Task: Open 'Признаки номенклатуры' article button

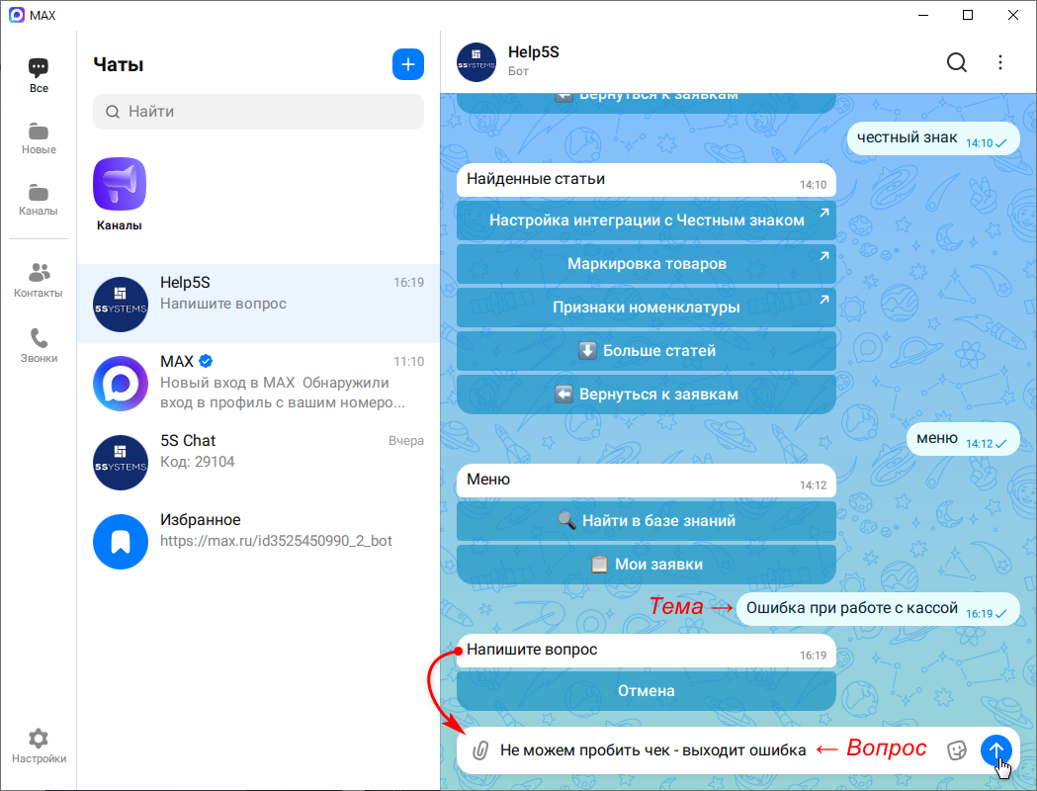Action: point(647,308)
